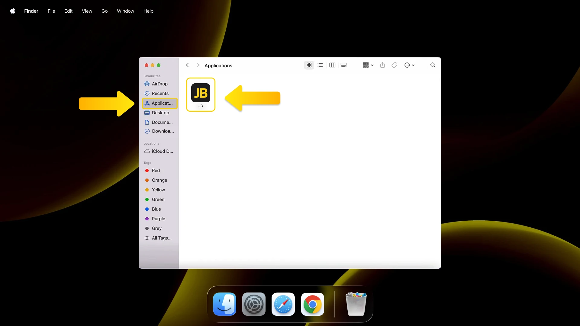Switch Finder to list view
The width and height of the screenshot is (580, 326).
pos(320,65)
